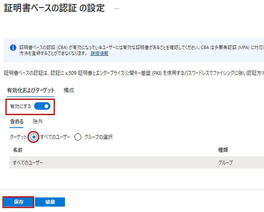
Task: Click the グループ cell in the 種類 column
Action: [x=226, y=162]
